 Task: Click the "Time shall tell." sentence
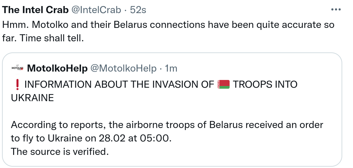pyautogui.click(x=51, y=38)
